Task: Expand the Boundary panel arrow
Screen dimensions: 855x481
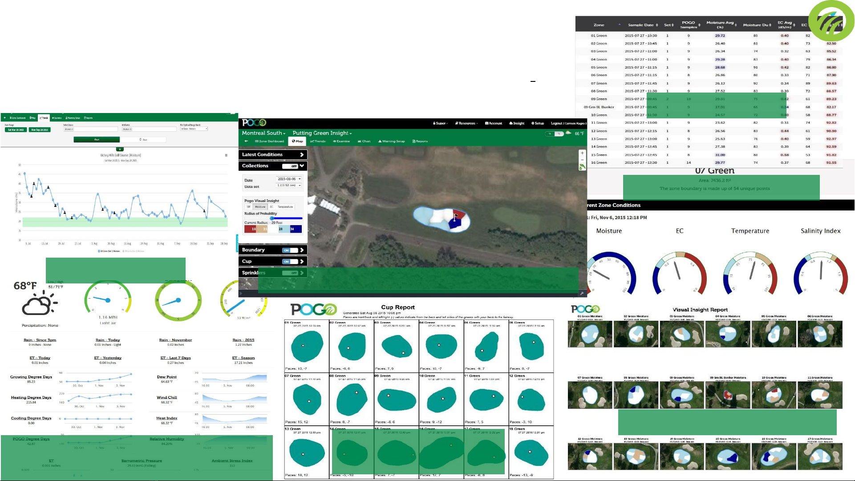Action: 302,250
